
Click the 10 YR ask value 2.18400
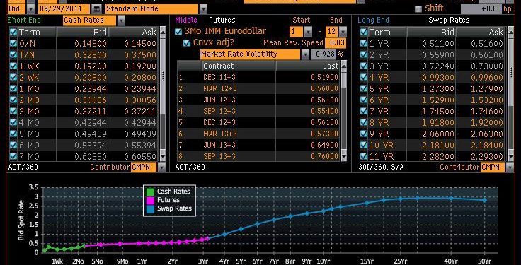[x=487, y=145]
